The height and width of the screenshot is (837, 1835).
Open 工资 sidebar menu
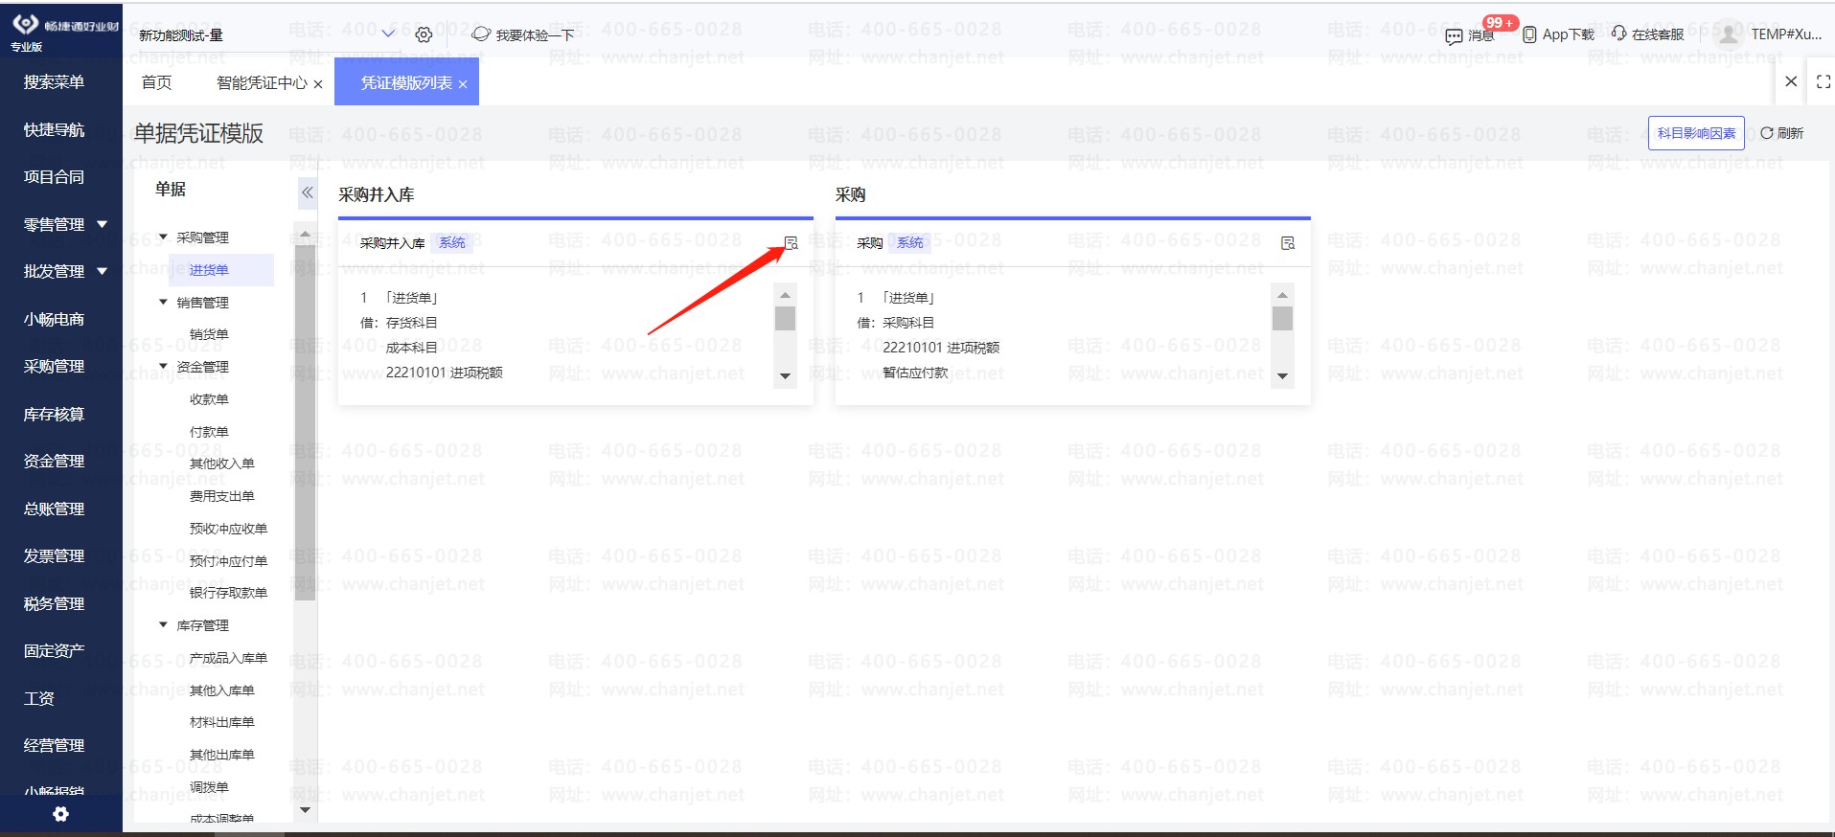(39, 699)
